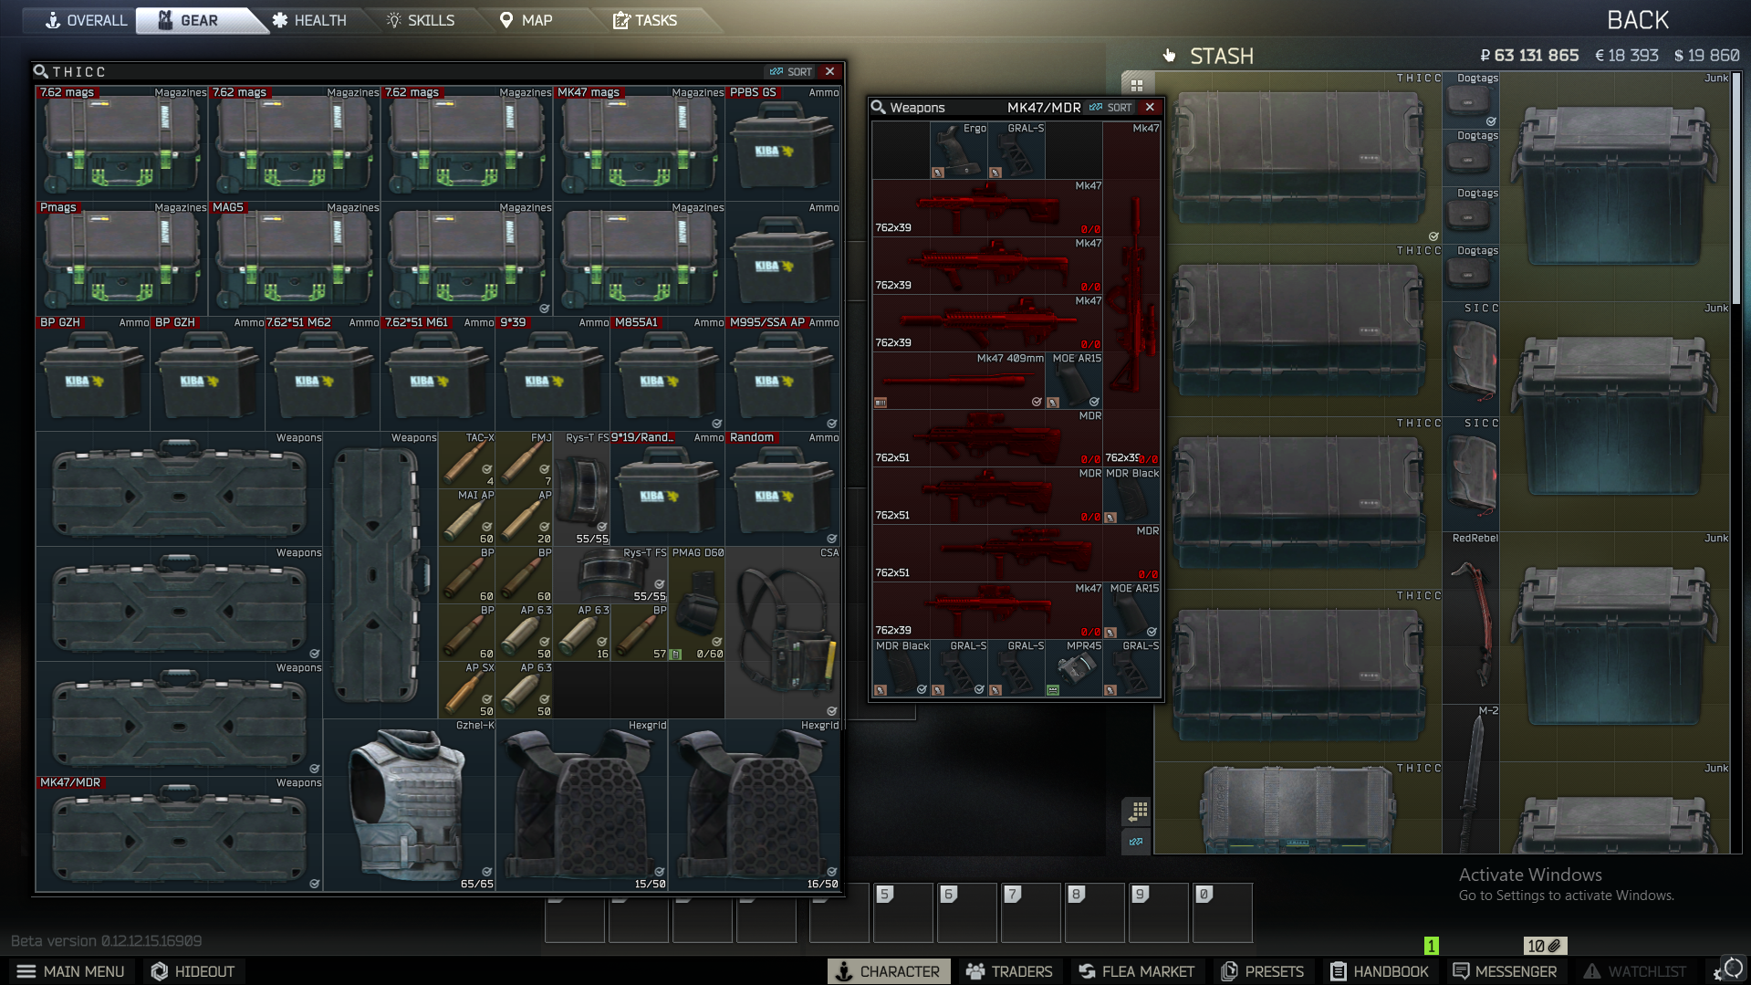
Task: Click the BACK button
Action: click(1637, 20)
